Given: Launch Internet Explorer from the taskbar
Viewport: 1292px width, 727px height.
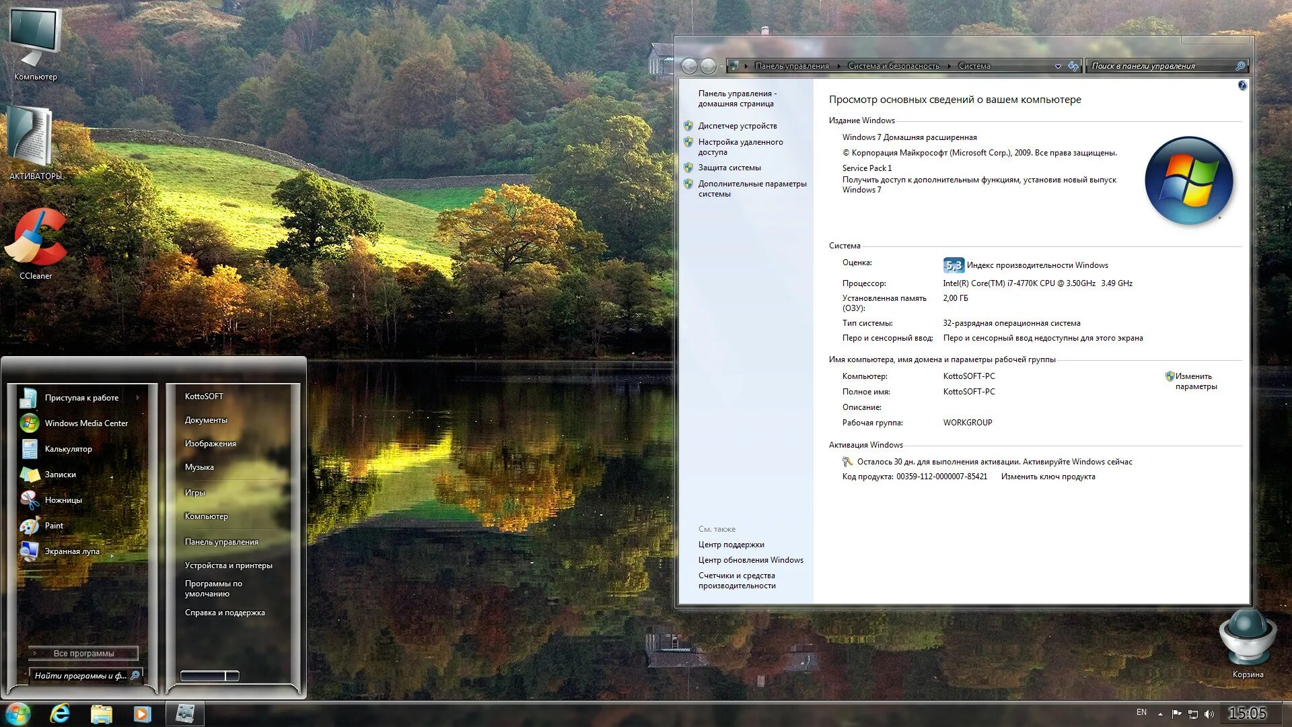Looking at the screenshot, I should pos(61,714).
